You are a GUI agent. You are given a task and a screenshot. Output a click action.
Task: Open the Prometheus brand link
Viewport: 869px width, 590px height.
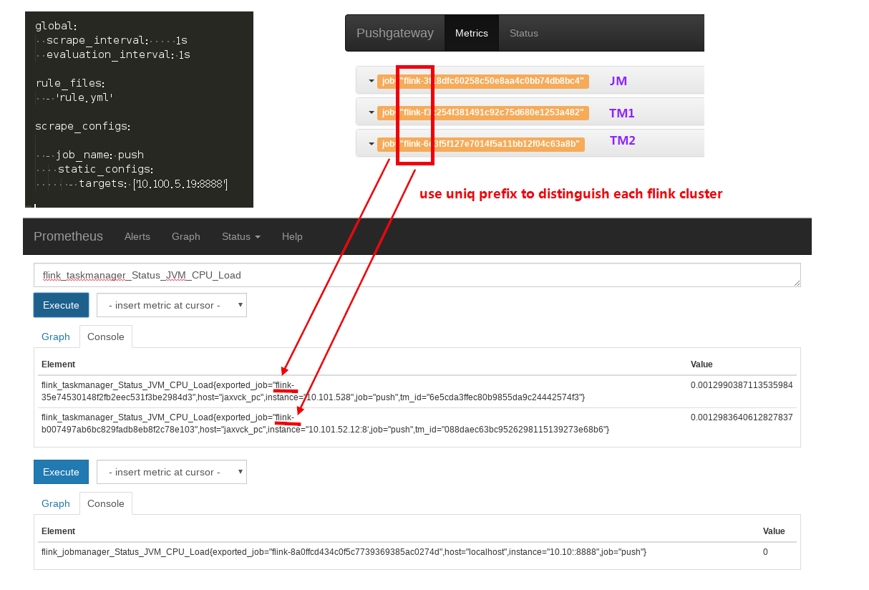[x=68, y=236]
